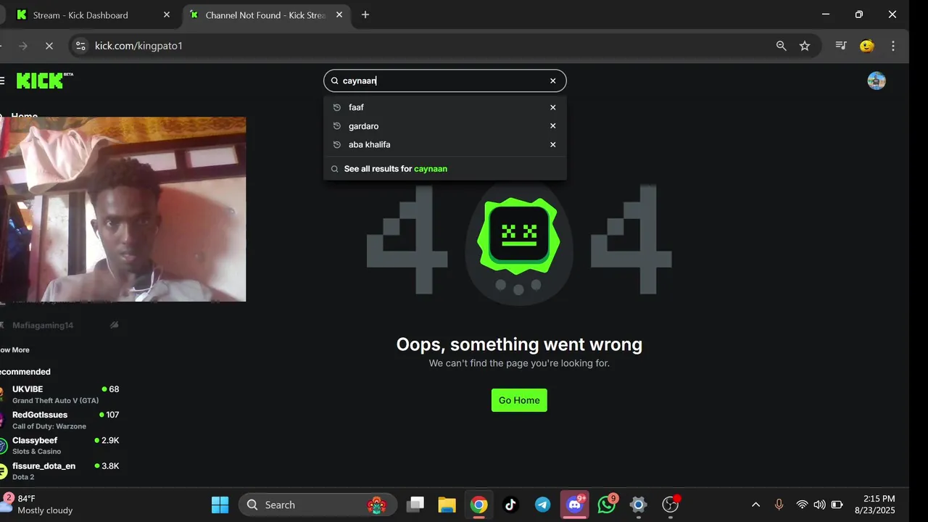Open Task View on taskbar
The width and height of the screenshot is (928, 522).
415,505
